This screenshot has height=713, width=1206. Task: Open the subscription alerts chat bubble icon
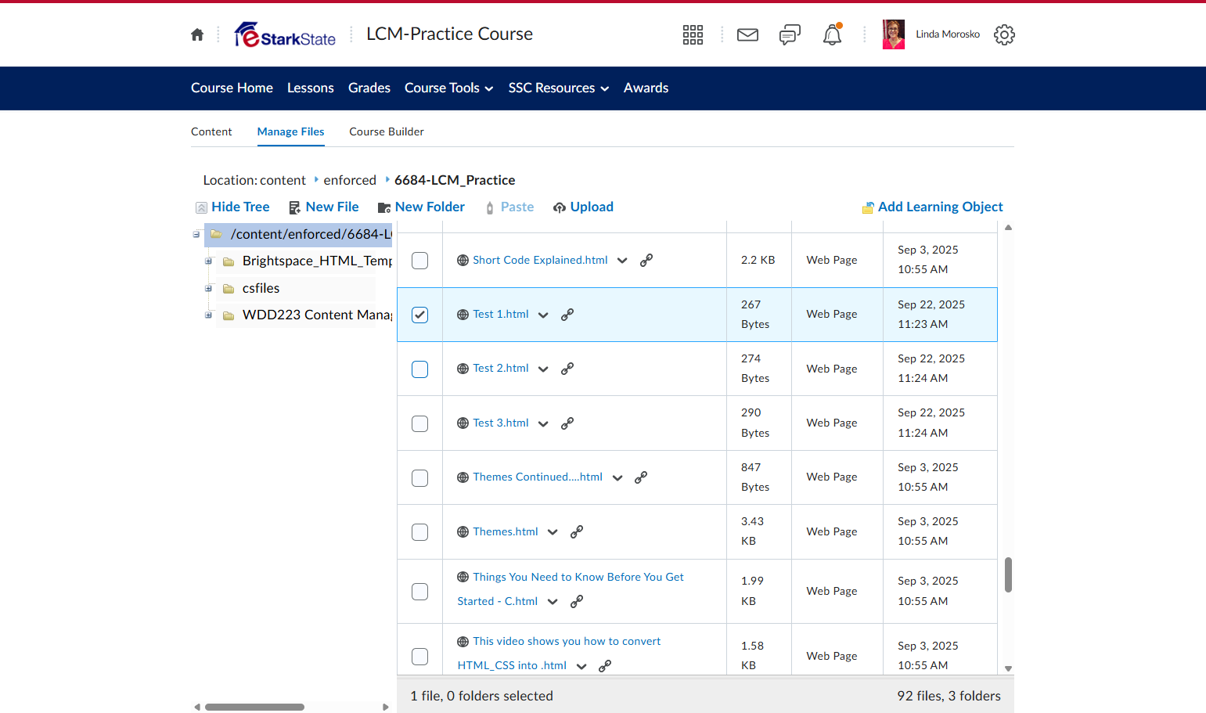790,34
